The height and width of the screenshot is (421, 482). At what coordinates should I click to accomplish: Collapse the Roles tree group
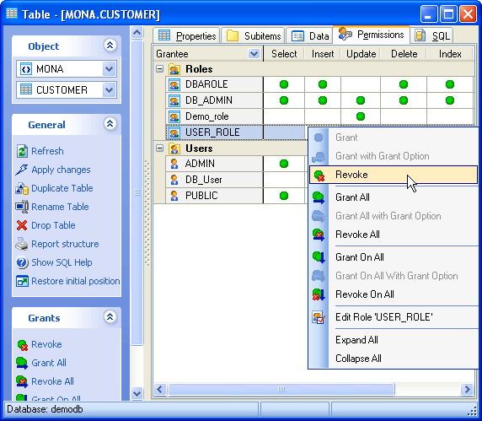point(159,68)
